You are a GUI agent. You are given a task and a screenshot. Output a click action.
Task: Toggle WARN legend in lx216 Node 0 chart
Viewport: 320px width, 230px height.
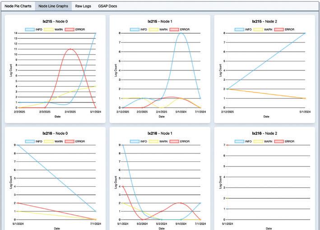click(x=53, y=142)
